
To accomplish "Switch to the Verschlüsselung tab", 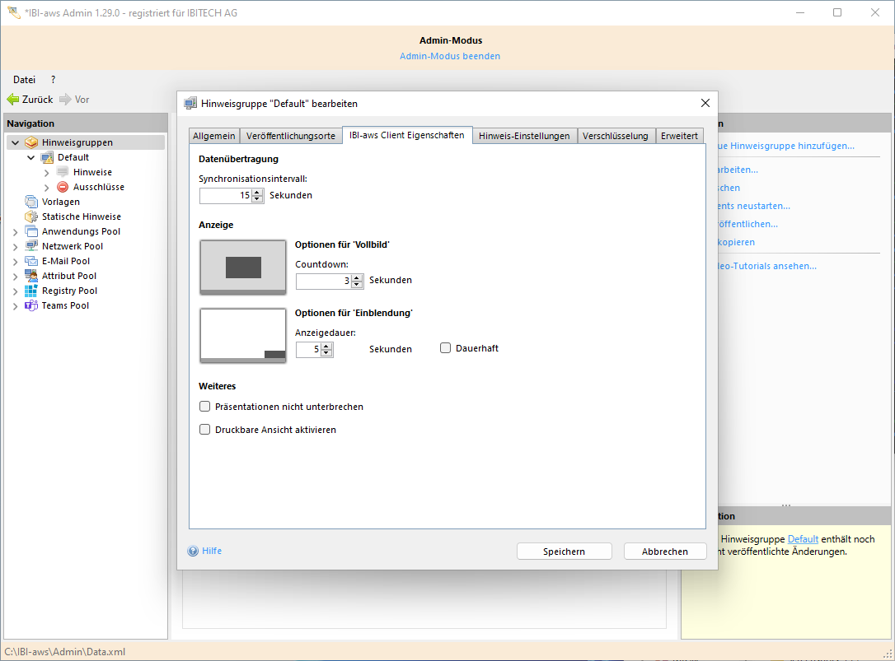I will [x=615, y=136].
